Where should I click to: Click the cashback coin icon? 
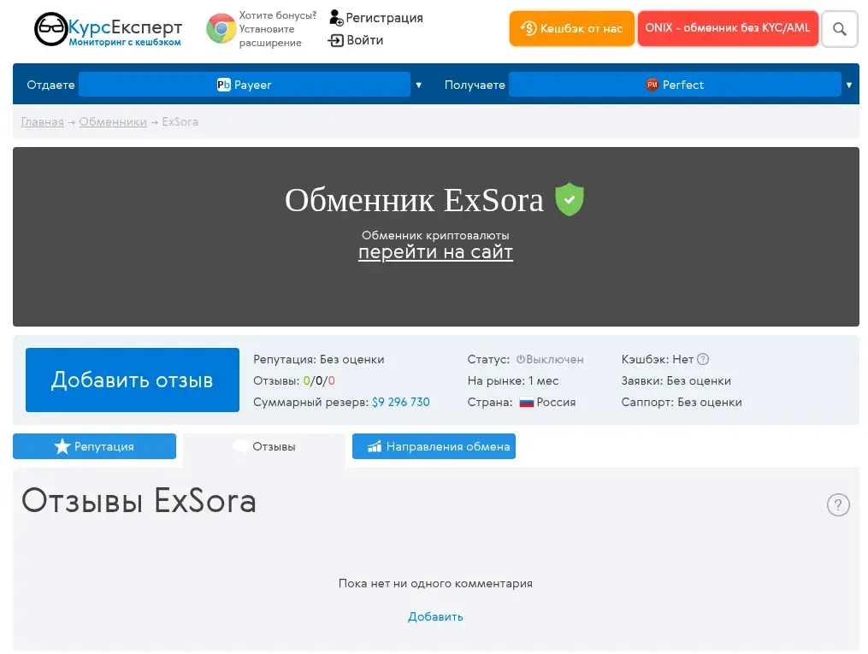click(x=528, y=28)
